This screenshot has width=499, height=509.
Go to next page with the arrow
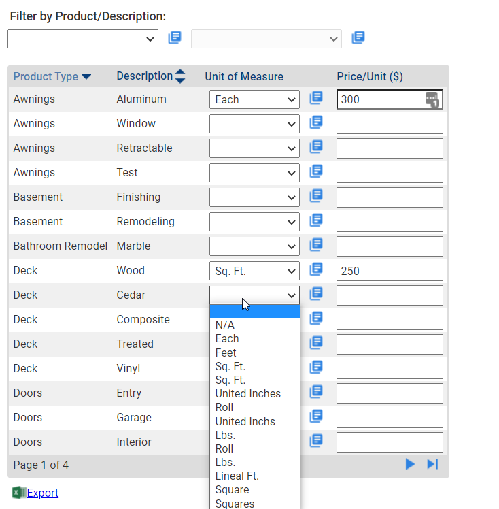pos(410,464)
